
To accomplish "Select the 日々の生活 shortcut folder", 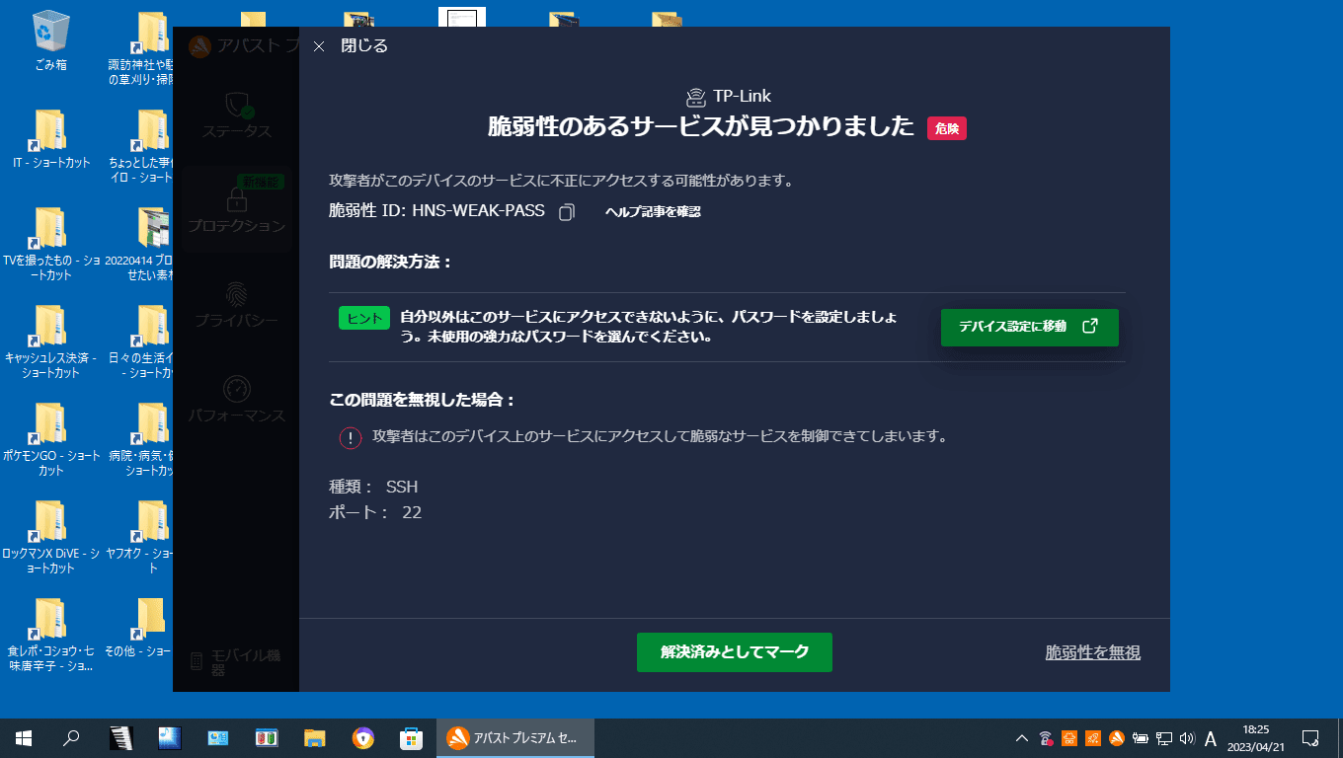I will click(x=141, y=342).
